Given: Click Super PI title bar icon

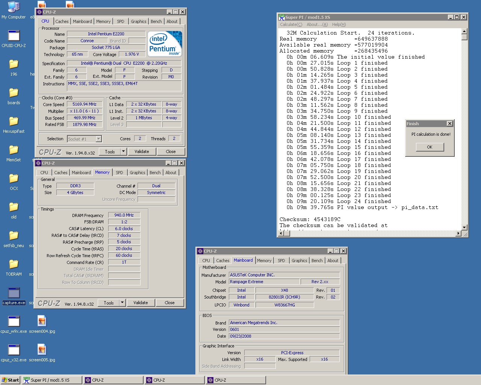Looking at the screenshot, I should tap(281, 17).
